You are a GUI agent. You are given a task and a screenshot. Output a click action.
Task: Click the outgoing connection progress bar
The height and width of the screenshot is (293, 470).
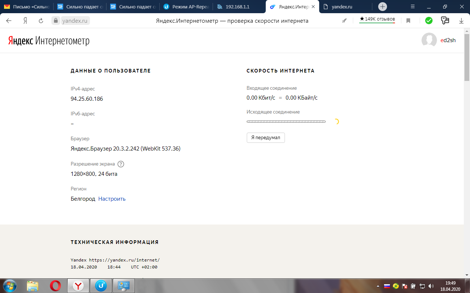286,122
